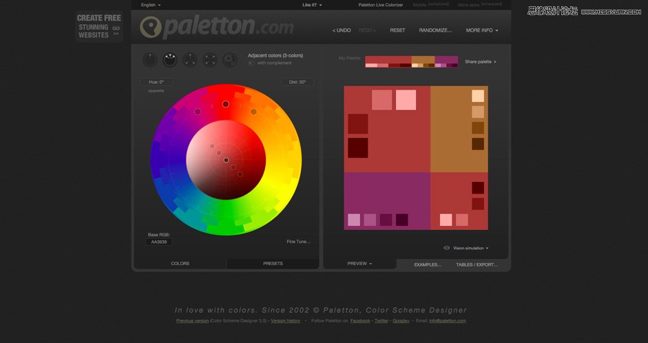Click the REDO button
The width and height of the screenshot is (648, 343).
367,30
